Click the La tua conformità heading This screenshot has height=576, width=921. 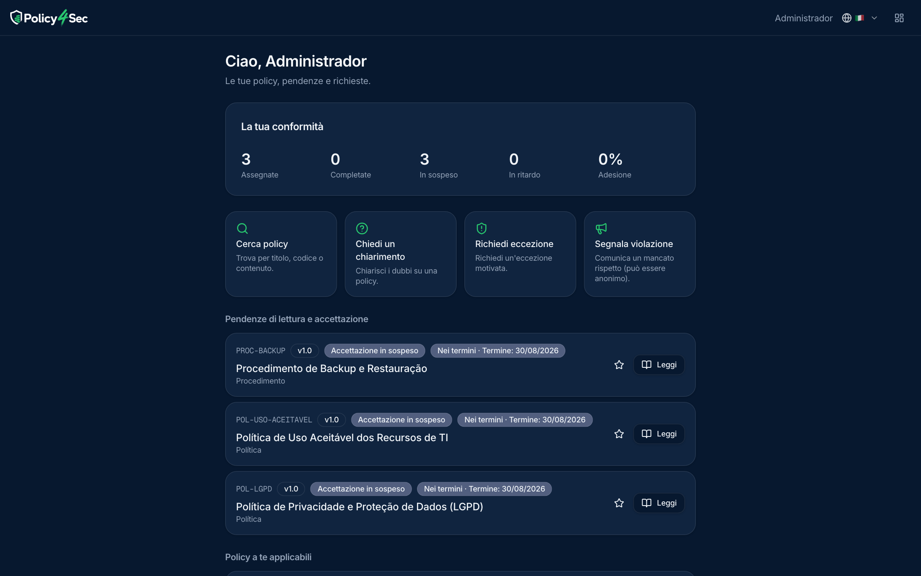tap(282, 127)
